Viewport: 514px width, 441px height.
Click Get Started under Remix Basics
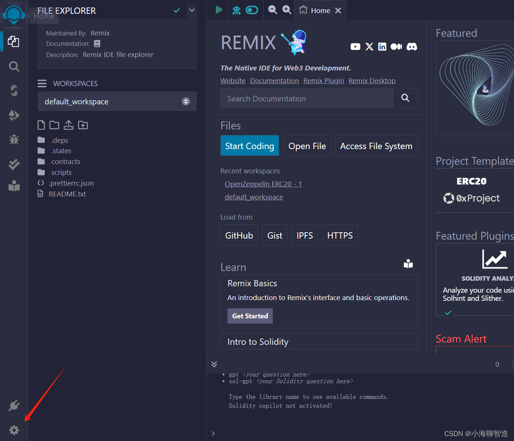(250, 316)
